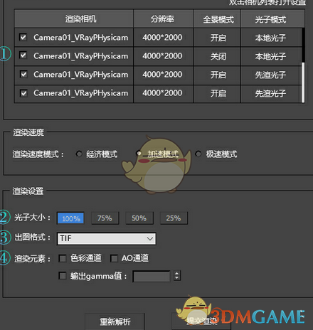This screenshot has width=313, height=330.
Task: Click the 光子模式 column header
Action: pyautogui.click(x=272, y=18)
